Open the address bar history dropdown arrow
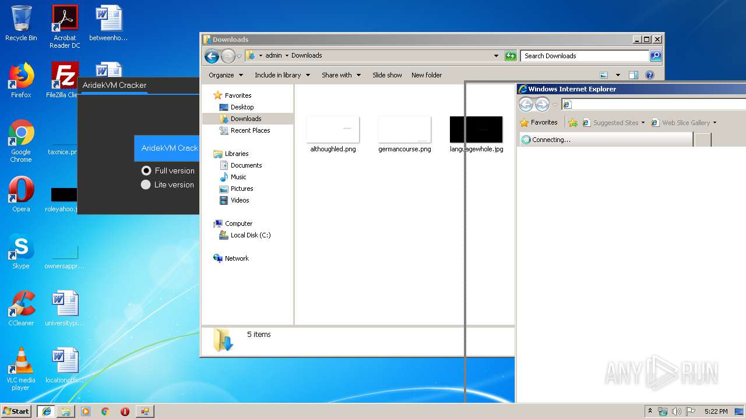The height and width of the screenshot is (419, 746). [496, 56]
